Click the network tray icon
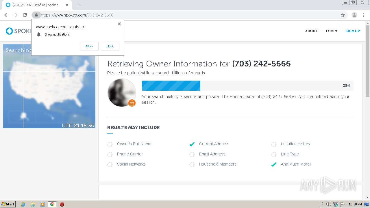The image size is (370, 208). (x=336, y=204)
